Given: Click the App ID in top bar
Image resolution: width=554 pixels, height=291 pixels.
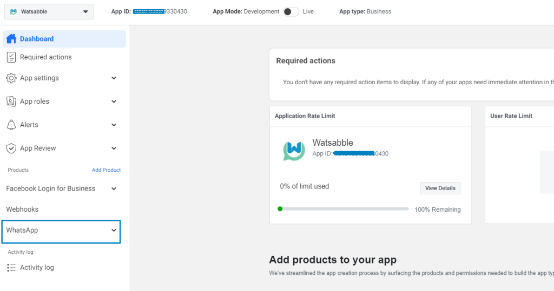Looking at the screenshot, I should click(x=149, y=12).
